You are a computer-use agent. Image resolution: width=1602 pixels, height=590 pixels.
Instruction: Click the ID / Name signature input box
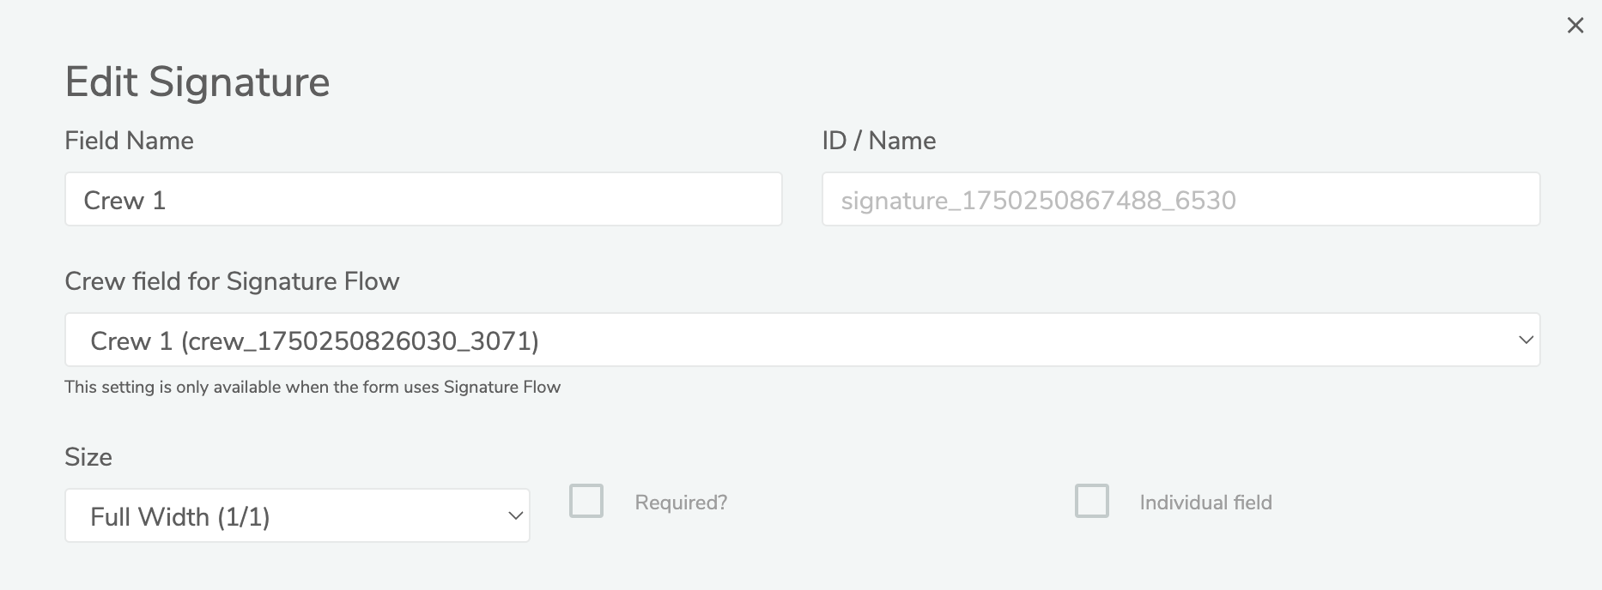1180,200
